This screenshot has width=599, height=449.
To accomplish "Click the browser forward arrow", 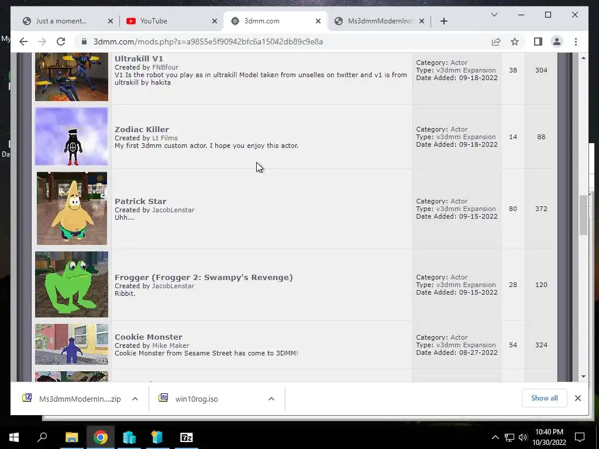I will [x=42, y=42].
